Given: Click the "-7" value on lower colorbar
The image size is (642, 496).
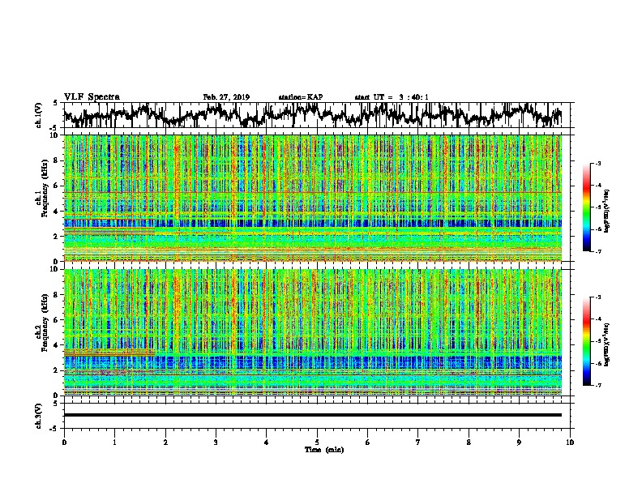Looking at the screenshot, I should (598, 385).
